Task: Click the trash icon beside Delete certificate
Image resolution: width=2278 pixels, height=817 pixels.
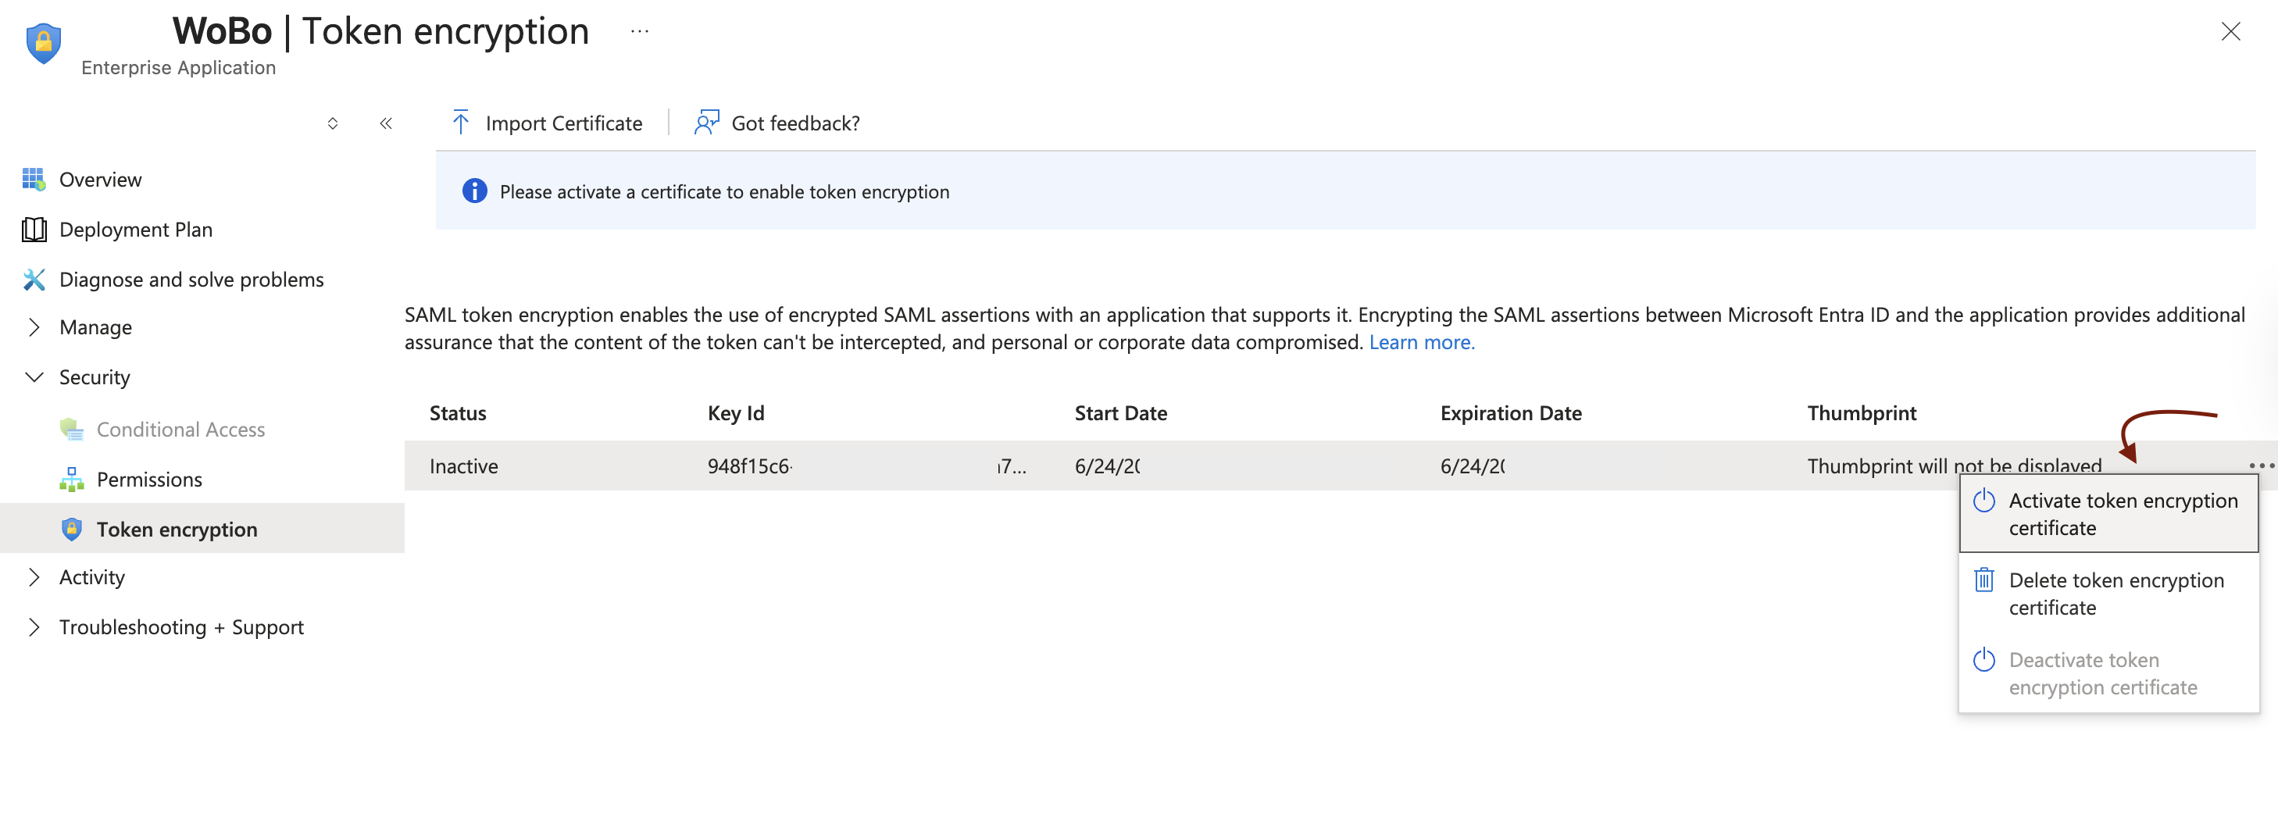Action: click(1984, 580)
